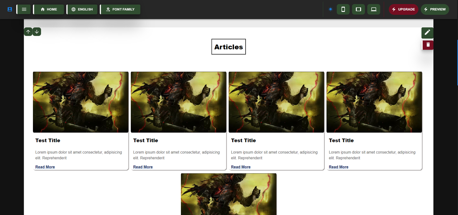Select Test Title on the fourth card

[x=341, y=140]
